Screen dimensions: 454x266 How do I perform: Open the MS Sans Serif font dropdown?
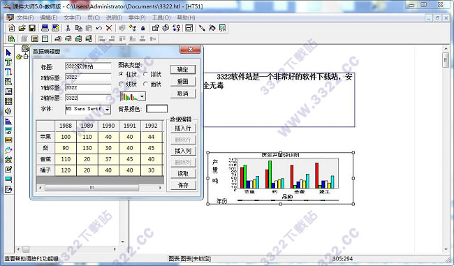coord(108,110)
